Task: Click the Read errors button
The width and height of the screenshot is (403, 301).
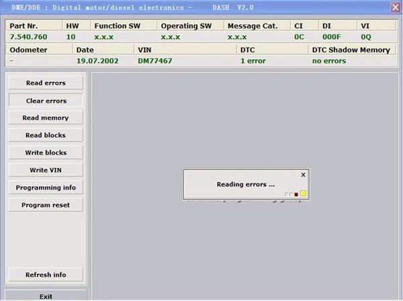Action: coord(46,83)
